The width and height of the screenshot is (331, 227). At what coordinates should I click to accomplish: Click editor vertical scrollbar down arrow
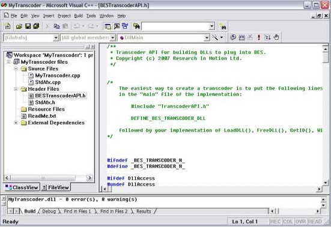(x=326, y=183)
